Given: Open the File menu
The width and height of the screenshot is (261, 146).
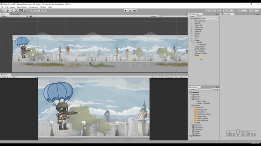Looking at the screenshot, I should click(x=2, y=7).
